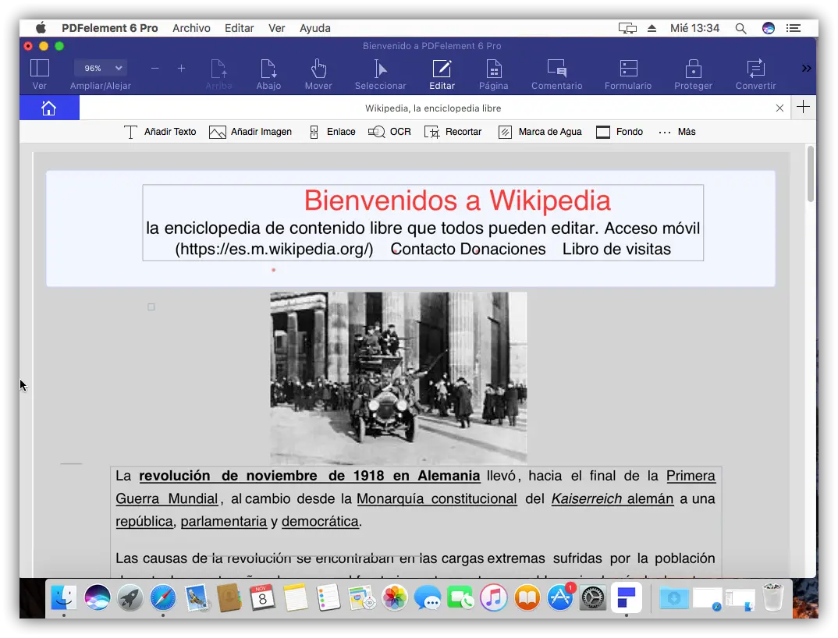Click the Proteger lock icon
This screenshot has width=838, height=638.
(x=693, y=69)
